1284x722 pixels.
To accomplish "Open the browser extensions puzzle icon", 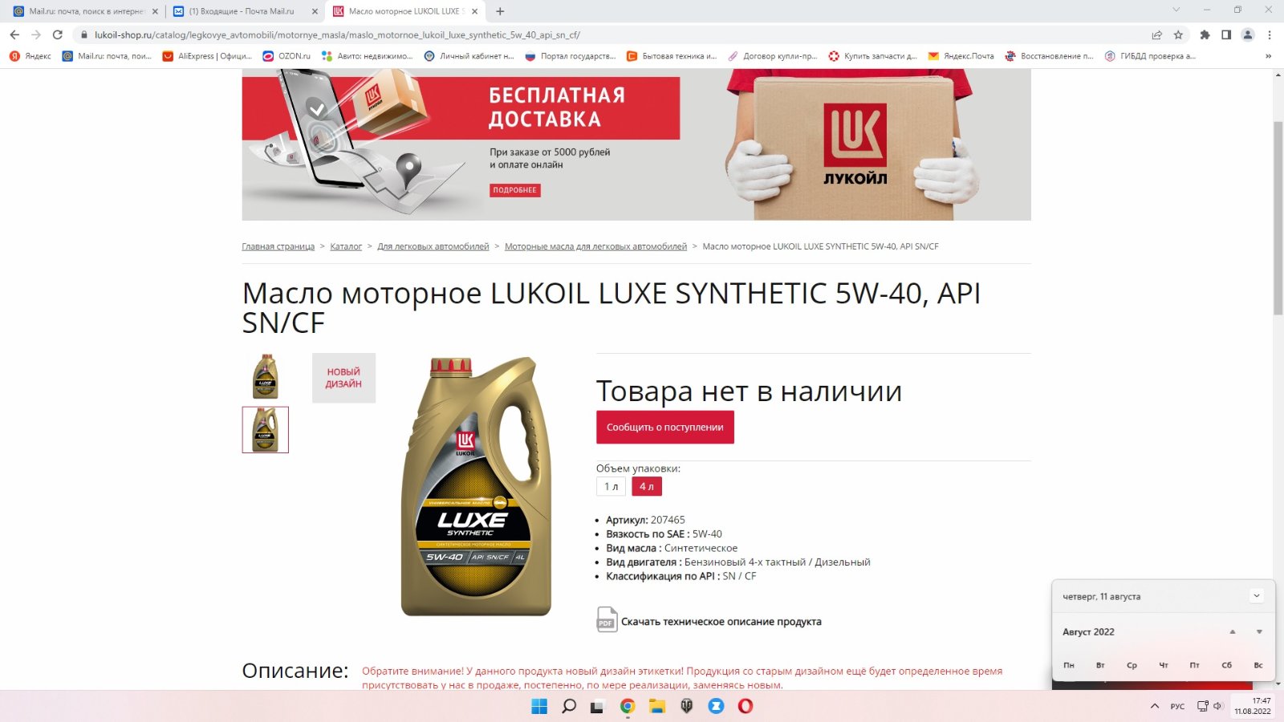I will tap(1205, 34).
